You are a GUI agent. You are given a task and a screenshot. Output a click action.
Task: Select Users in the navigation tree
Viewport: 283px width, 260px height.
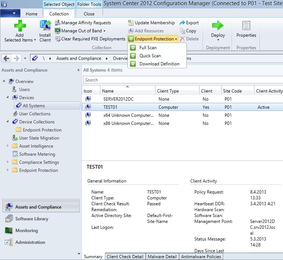[x=24, y=90]
